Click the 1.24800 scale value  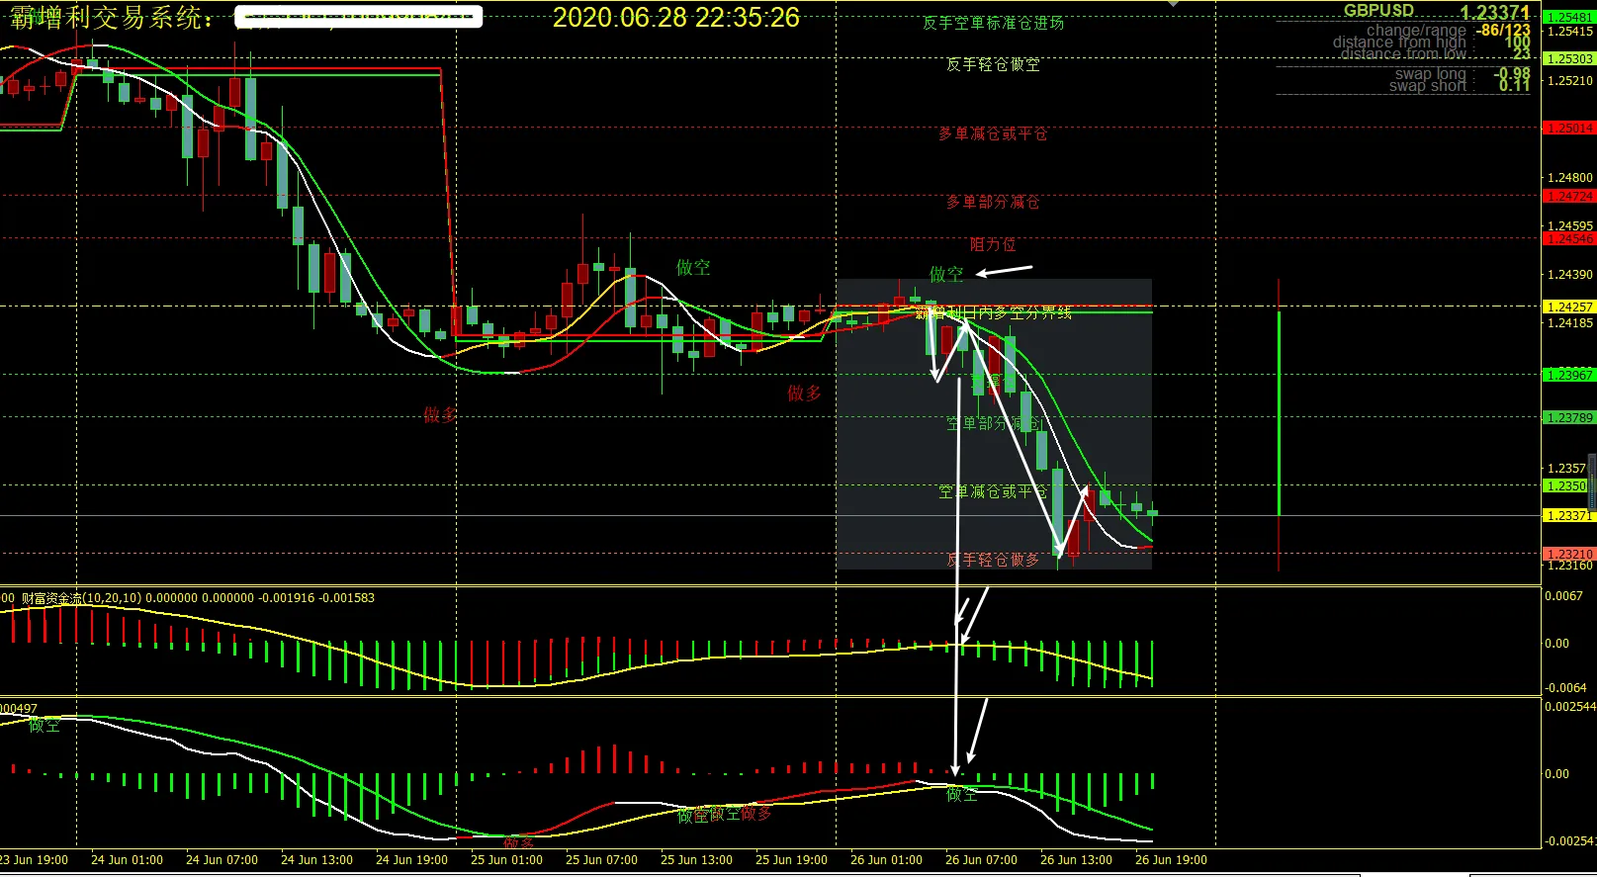[x=1570, y=179]
